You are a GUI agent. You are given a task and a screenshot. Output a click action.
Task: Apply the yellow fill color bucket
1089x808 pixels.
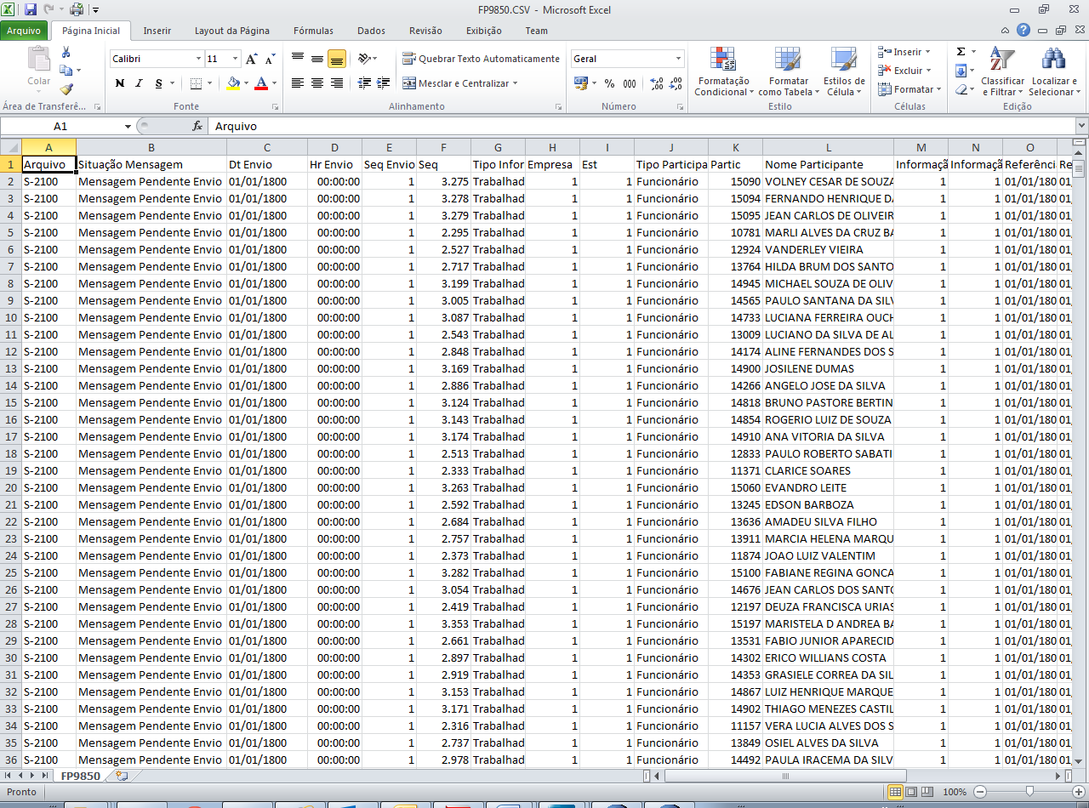[x=233, y=83]
